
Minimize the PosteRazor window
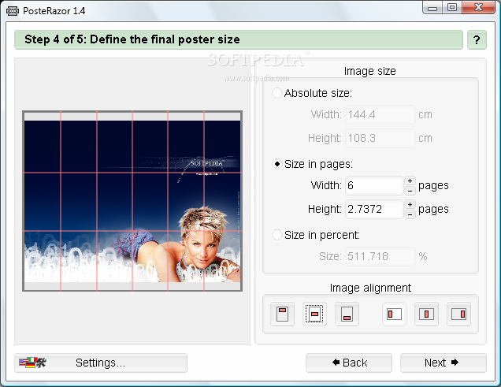click(432, 8)
